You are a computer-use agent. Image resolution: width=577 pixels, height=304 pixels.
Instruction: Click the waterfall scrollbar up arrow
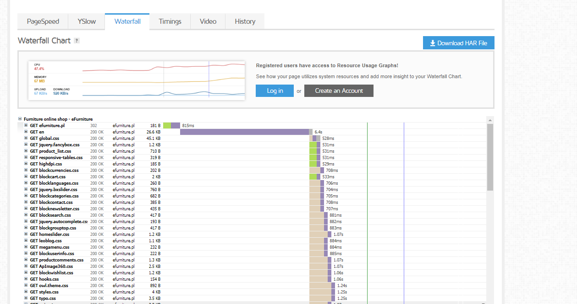coord(490,120)
